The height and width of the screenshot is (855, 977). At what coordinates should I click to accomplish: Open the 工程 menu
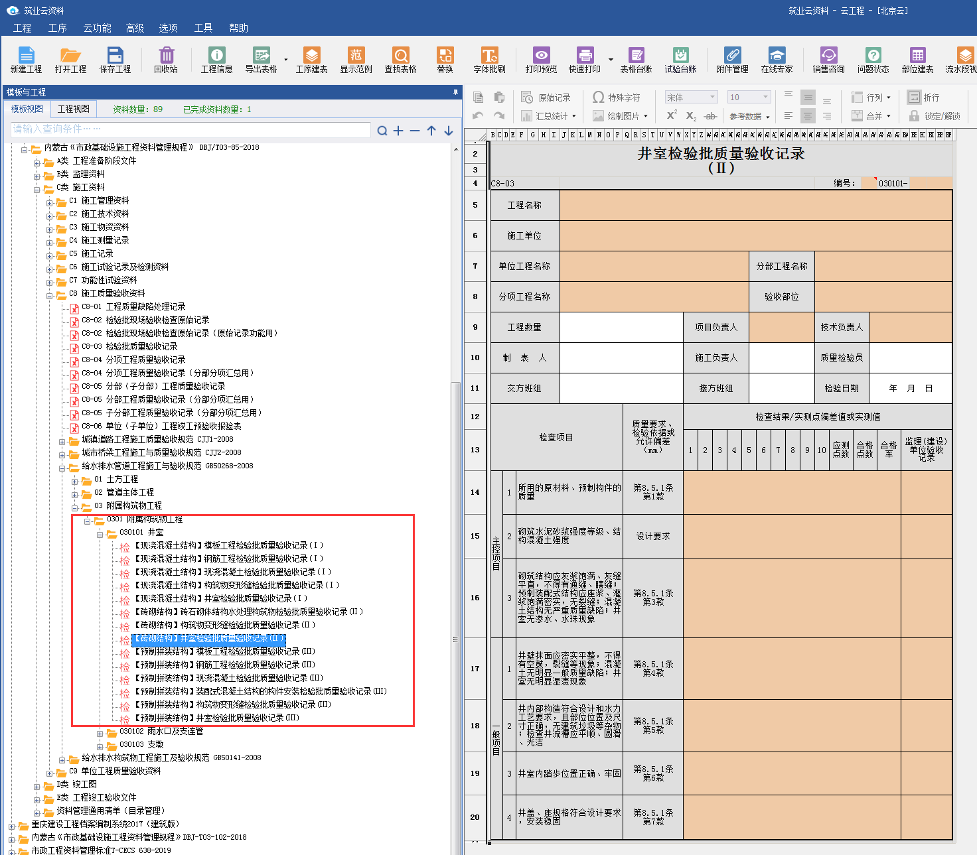[22, 28]
